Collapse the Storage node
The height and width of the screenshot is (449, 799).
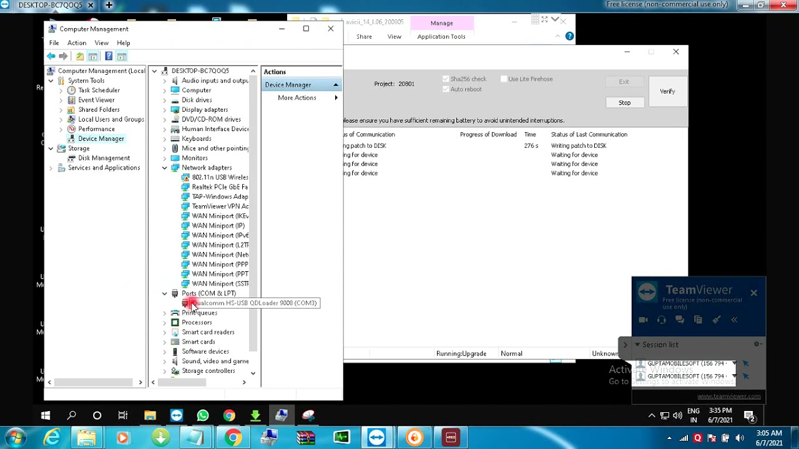click(x=51, y=148)
